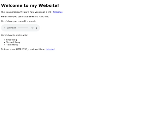Select the First thing list item
This screenshot has width=166, height=125.
[11, 40]
